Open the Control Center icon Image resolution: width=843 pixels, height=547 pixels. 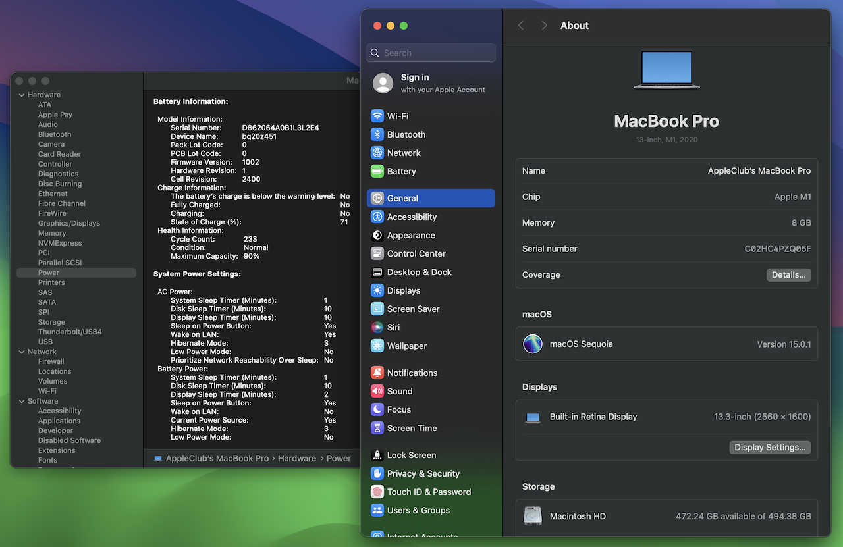pos(377,253)
